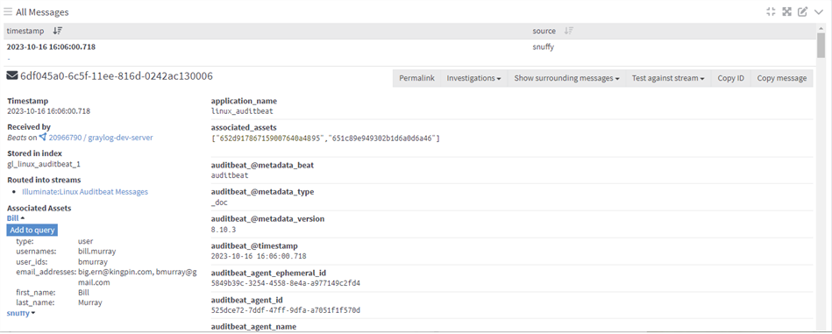
Task: Select the message row timestamp 2023-10-16 16:06:00.718
Action: click(x=51, y=46)
